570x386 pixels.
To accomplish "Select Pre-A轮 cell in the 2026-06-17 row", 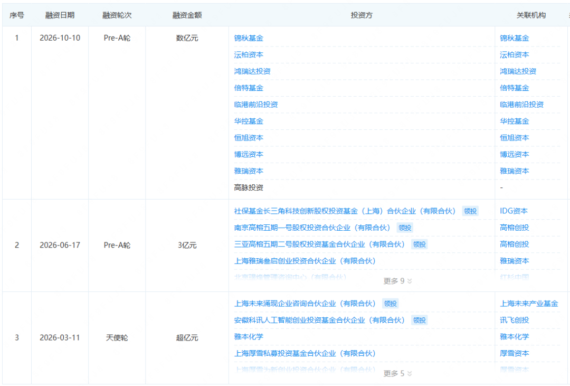I will pyautogui.click(x=117, y=245).
